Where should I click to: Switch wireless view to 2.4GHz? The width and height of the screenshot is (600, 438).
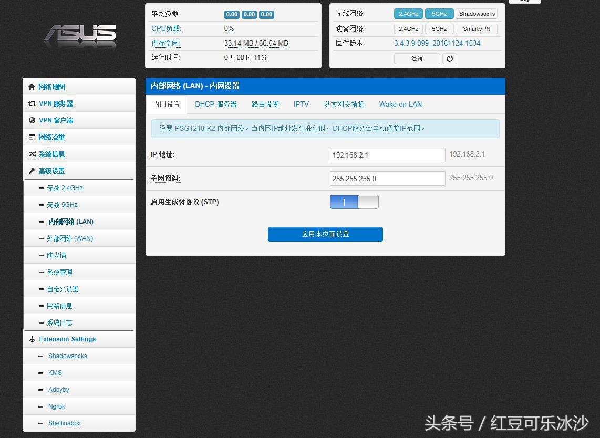pos(408,13)
